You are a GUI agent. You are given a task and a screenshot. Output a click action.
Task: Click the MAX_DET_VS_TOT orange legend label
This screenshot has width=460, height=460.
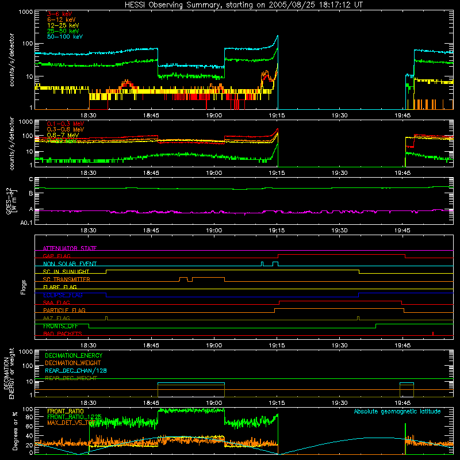point(71,423)
